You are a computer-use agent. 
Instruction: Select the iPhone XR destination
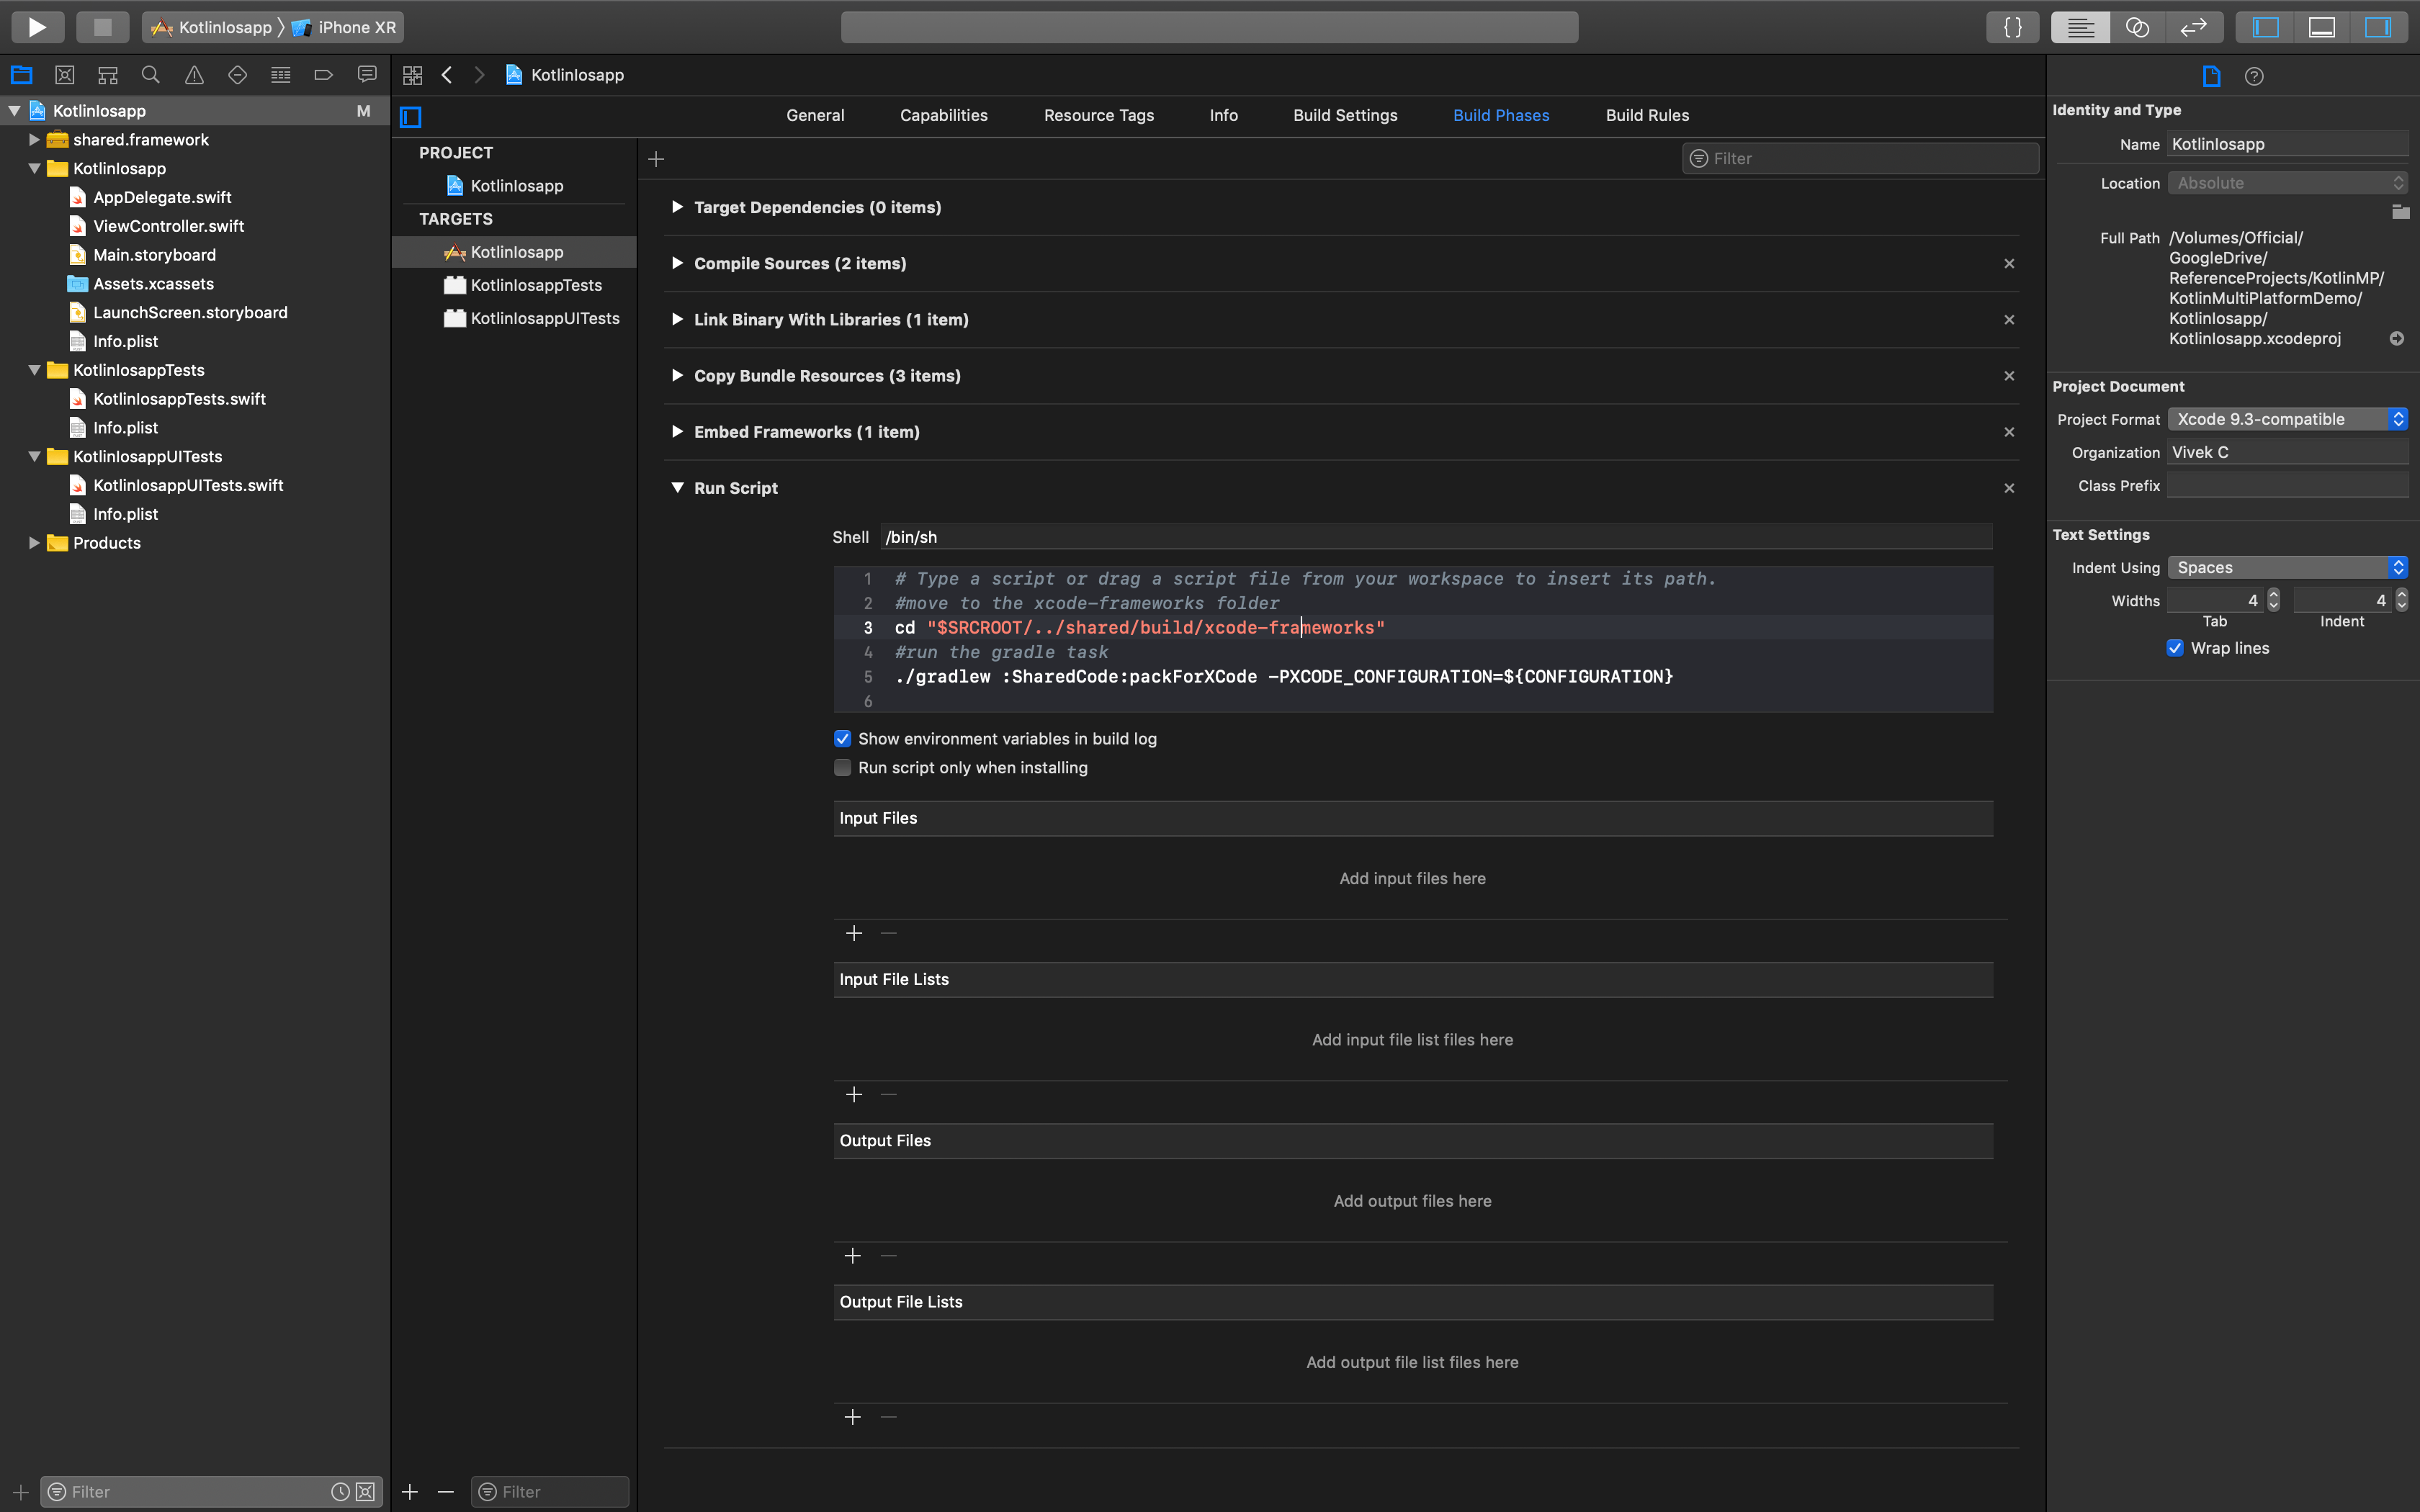tap(345, 27)
